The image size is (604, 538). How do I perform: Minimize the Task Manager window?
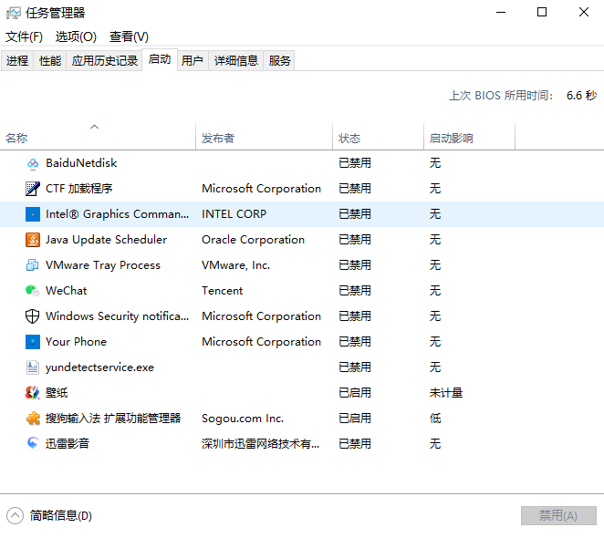pos(501,13)
